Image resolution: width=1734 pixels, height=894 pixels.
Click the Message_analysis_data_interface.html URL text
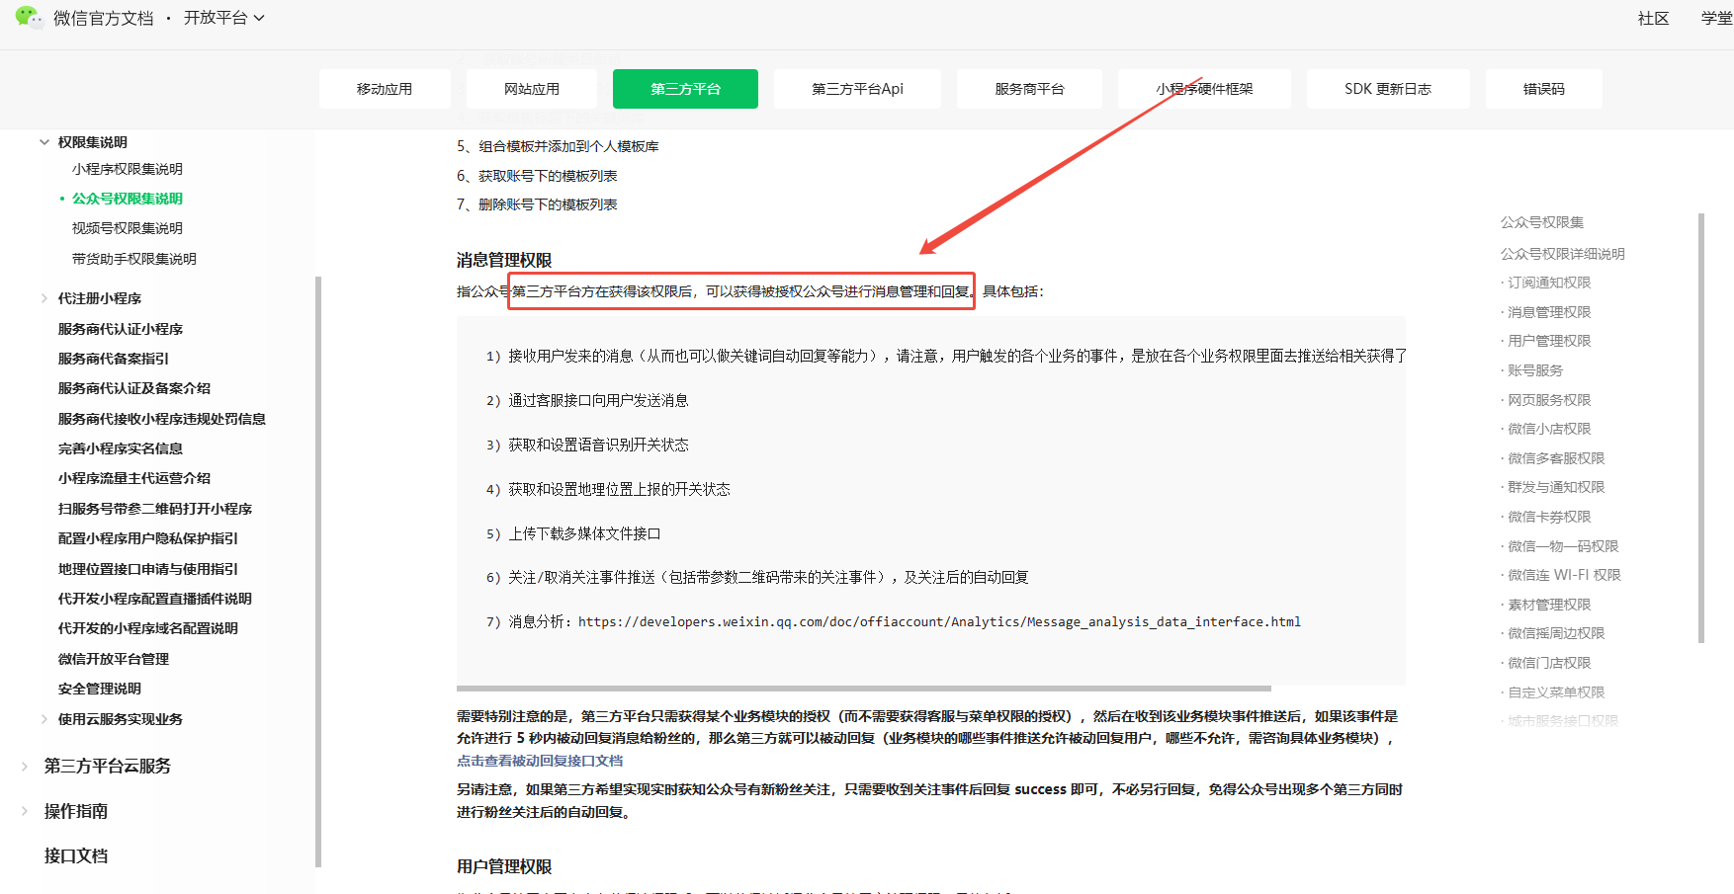pyautogui.click(x=939, y=621)
